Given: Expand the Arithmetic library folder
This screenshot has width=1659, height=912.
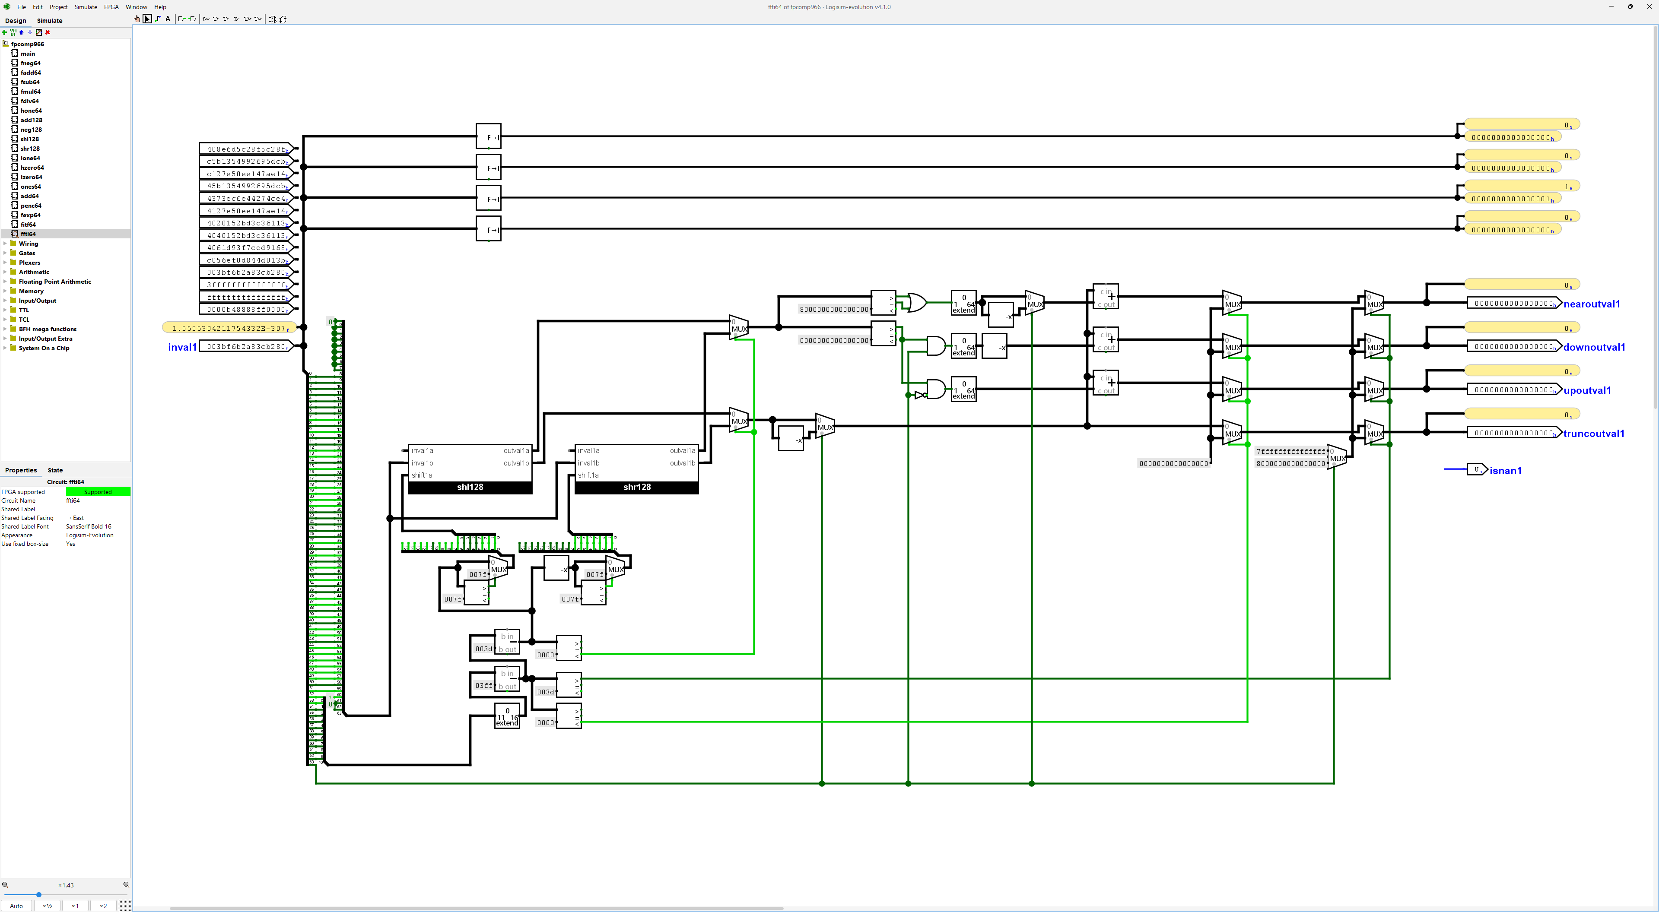Looking at the screenshot, I should (5, 272).
